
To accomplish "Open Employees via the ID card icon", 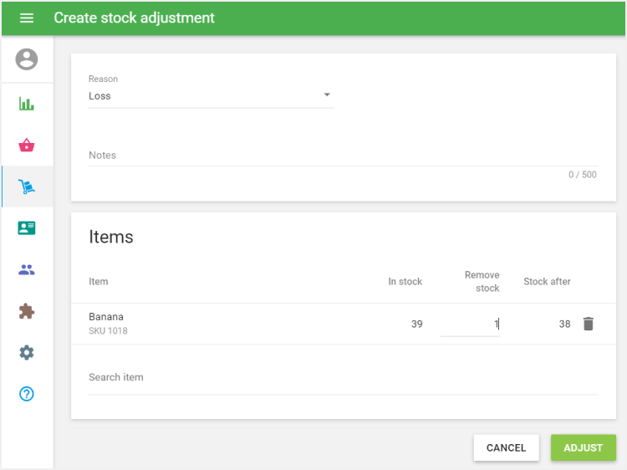I will [x=27, y=227].
